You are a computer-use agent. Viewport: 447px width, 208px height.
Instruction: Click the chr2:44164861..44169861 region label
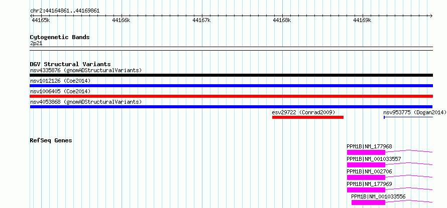pyautogui.click(x=65, y=11)
